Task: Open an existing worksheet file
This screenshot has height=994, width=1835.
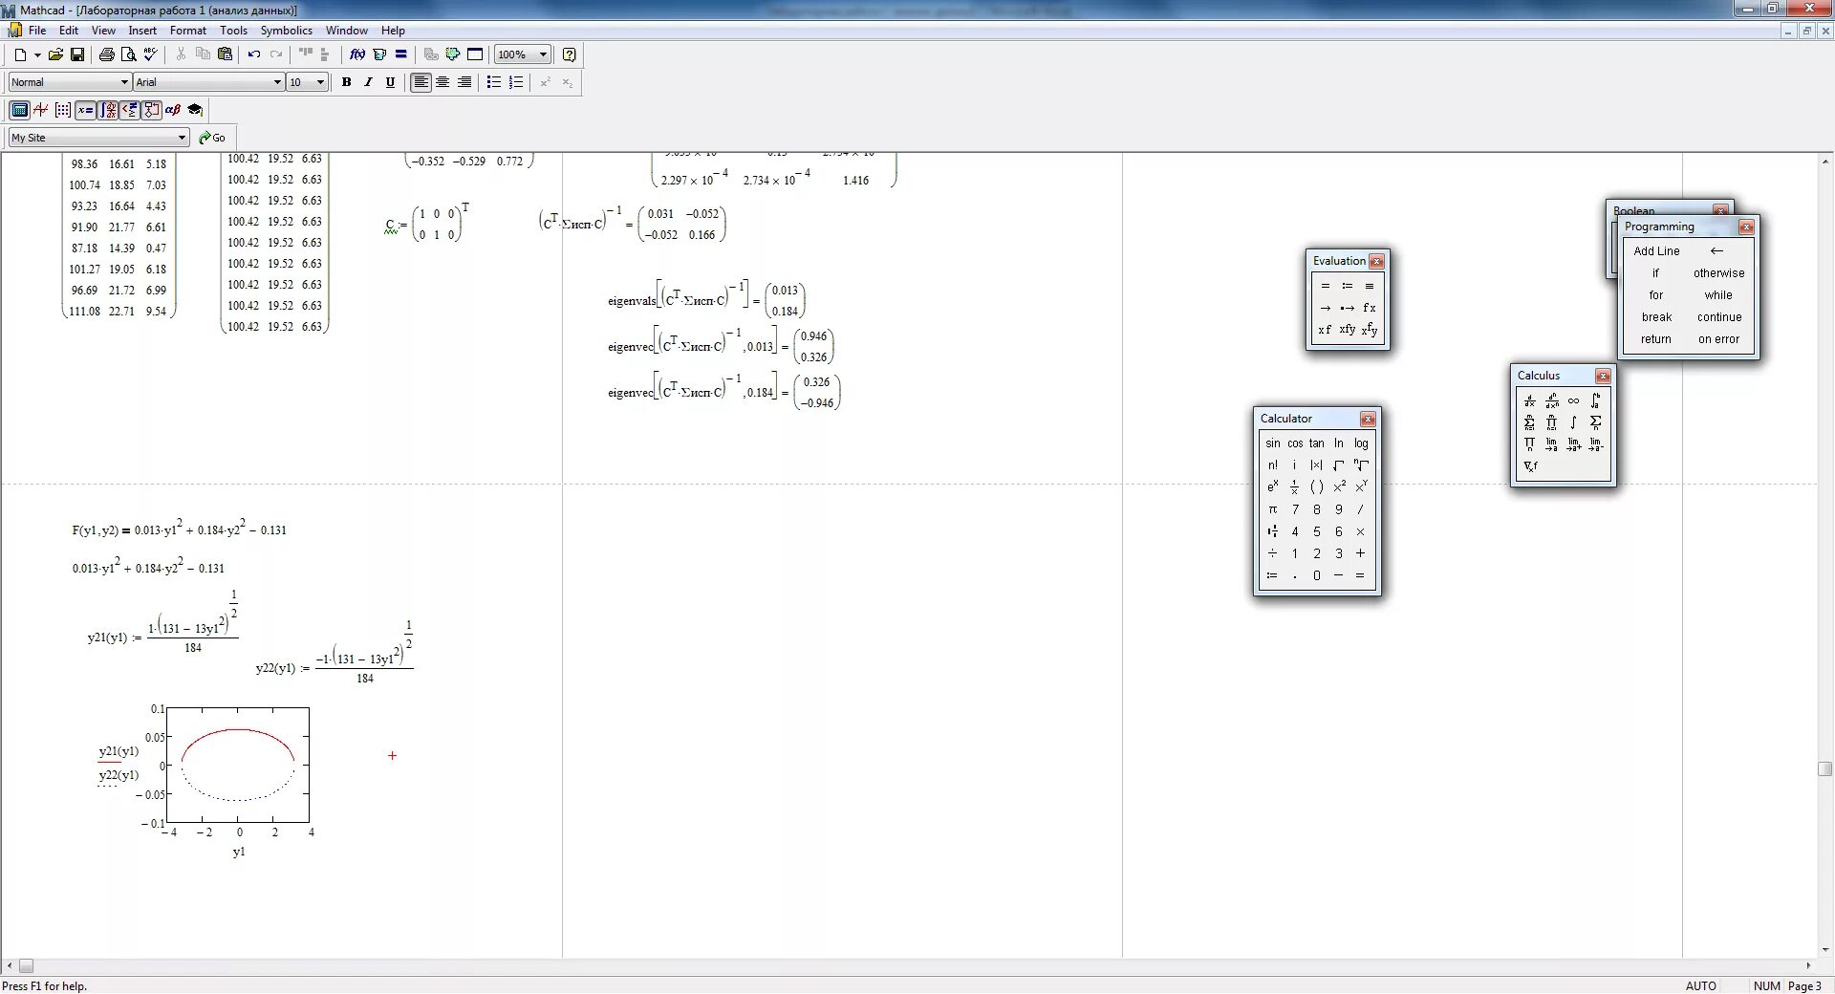Action: 55,54
